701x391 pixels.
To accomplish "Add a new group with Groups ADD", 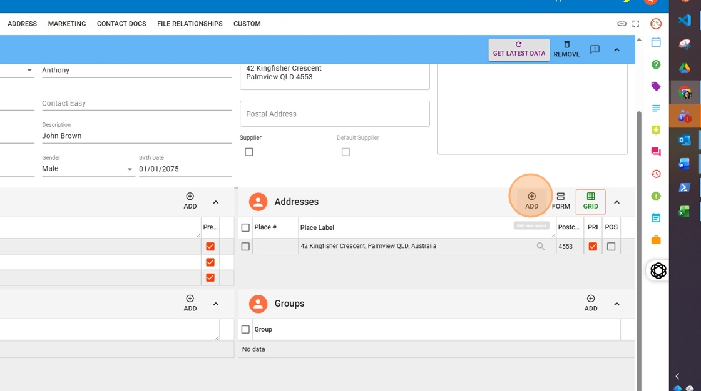I will 590,303.
